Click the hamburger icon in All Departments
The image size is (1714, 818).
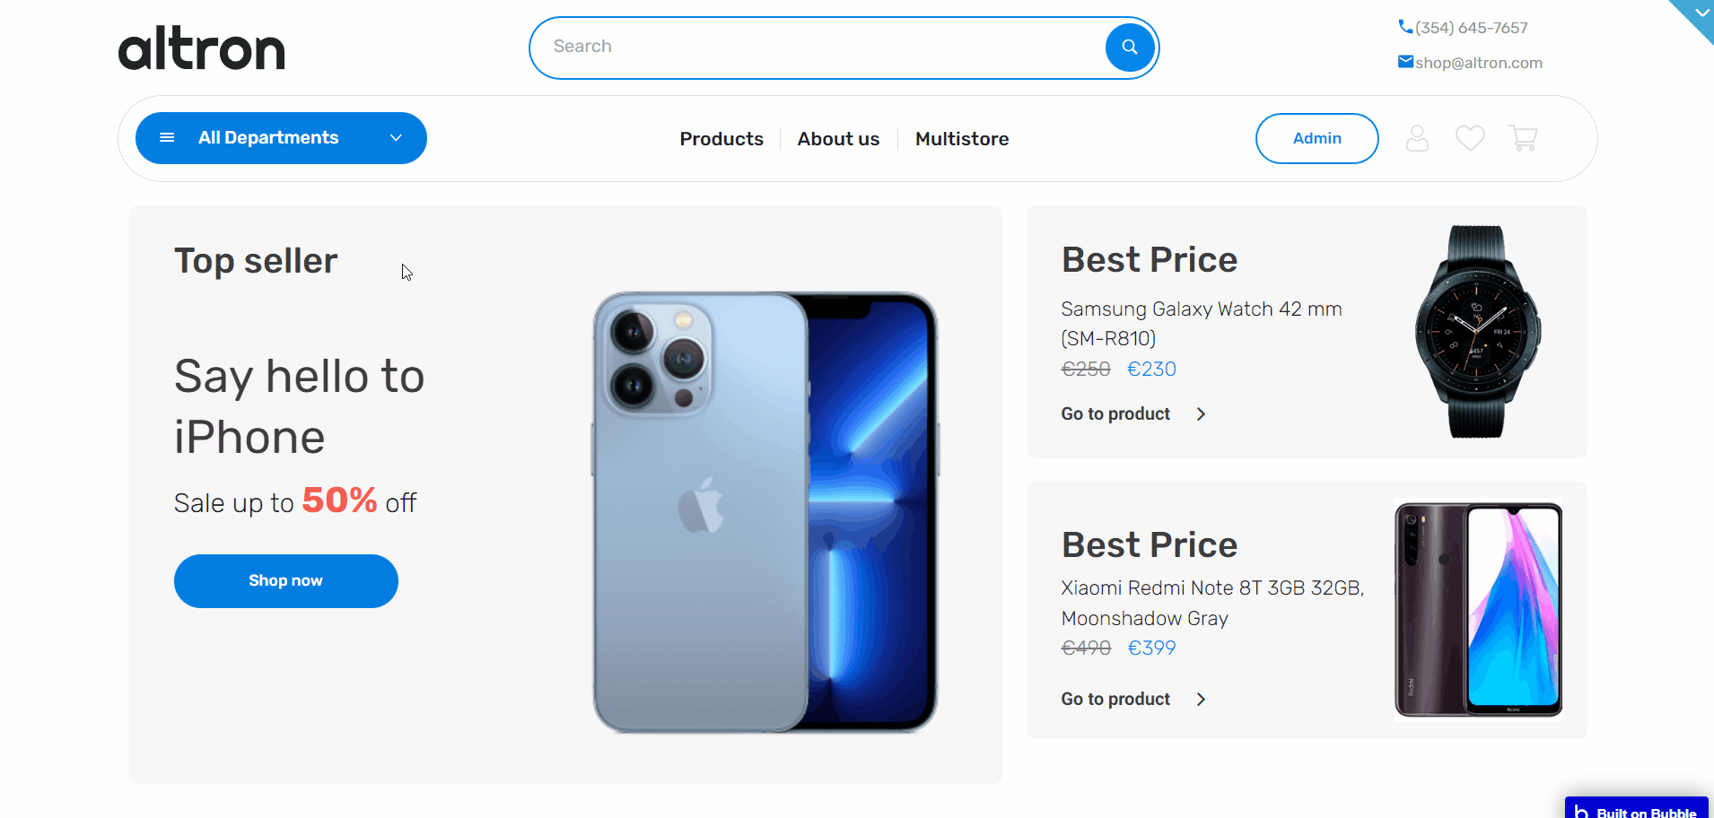(167, 138)
